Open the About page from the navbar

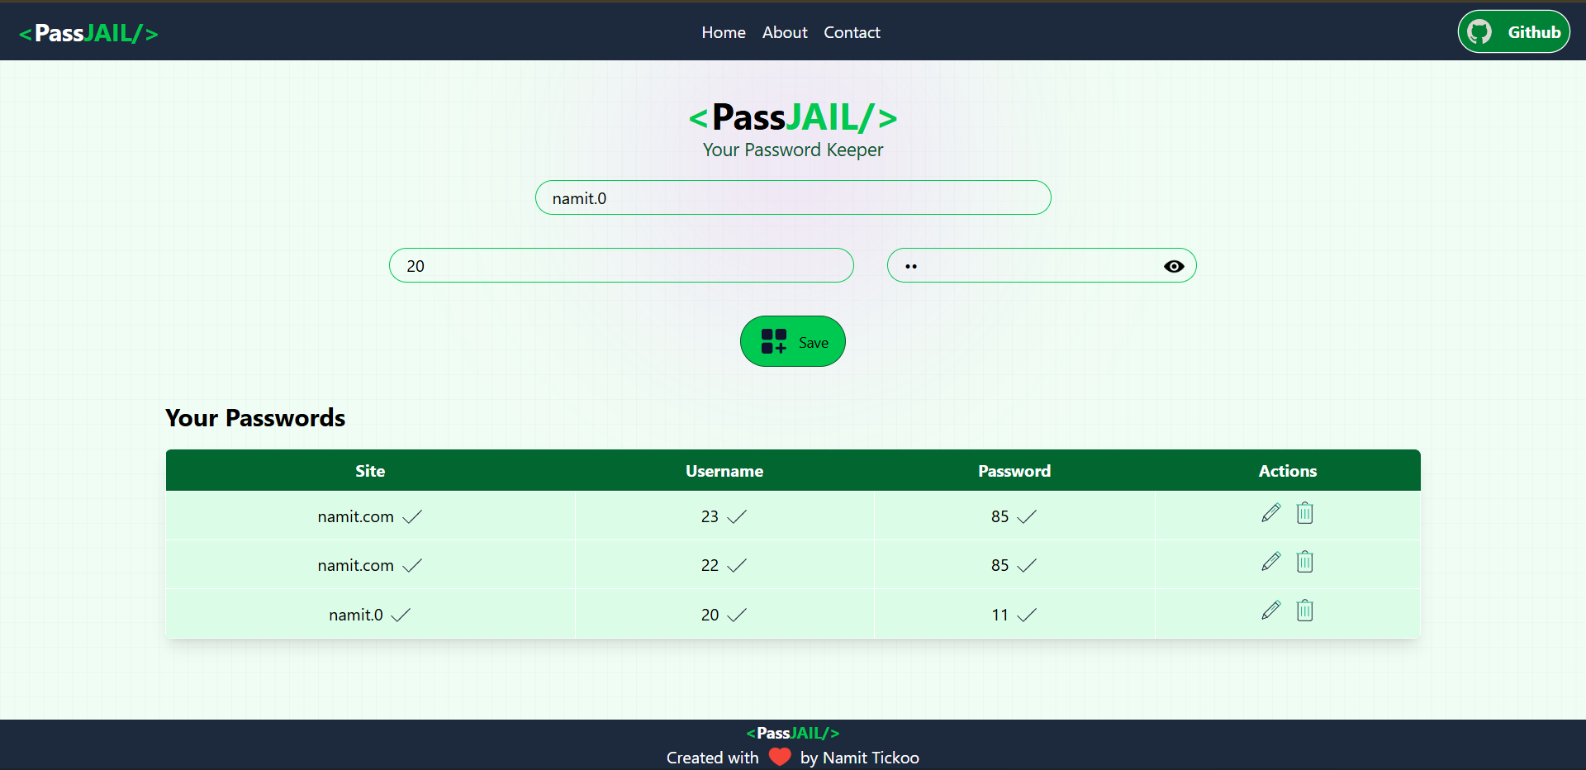click(x=784, y=32)
